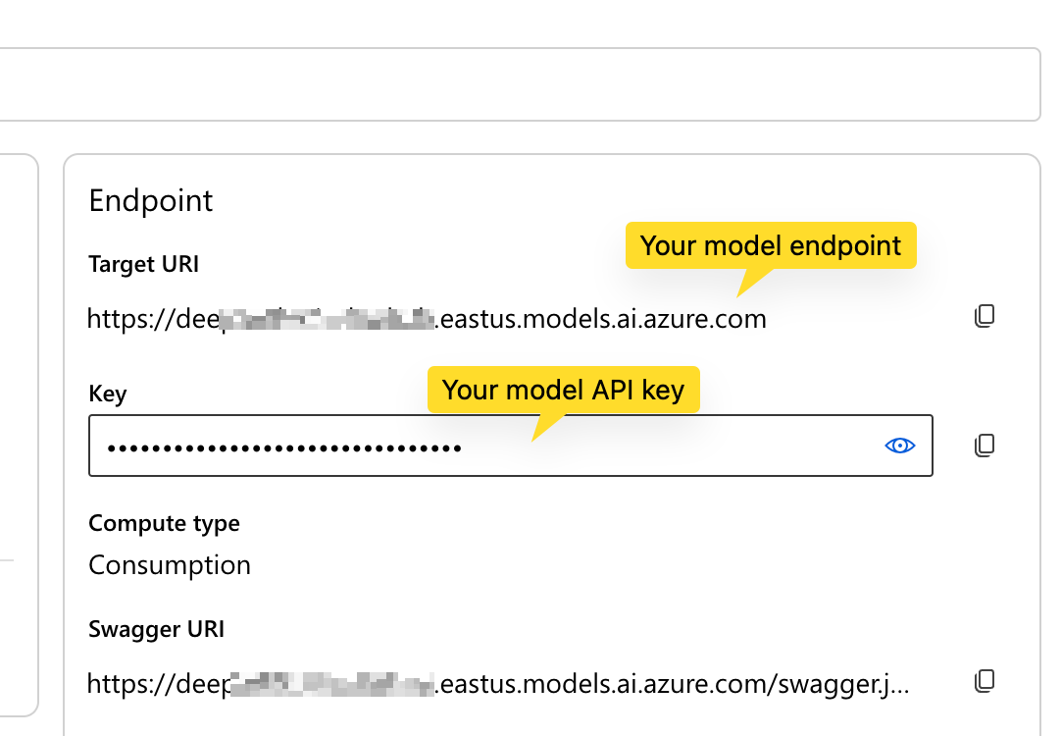Viewport: 1061px width, 736px height.
Task: Click the 'Your model API key' yellow callout
Action: (564, 390)
